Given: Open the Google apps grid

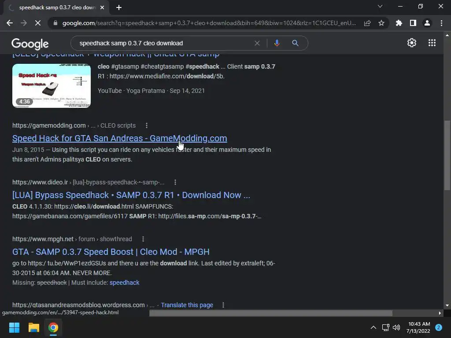Looking at the screenshot, I should [432, 43].
